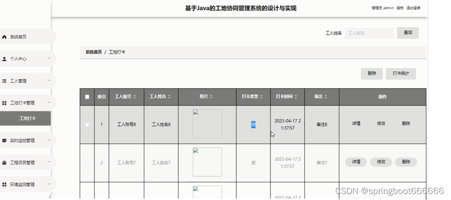Click the cell 工人账号7
Viewport: 451px width, 200px height.
(126, 163)
